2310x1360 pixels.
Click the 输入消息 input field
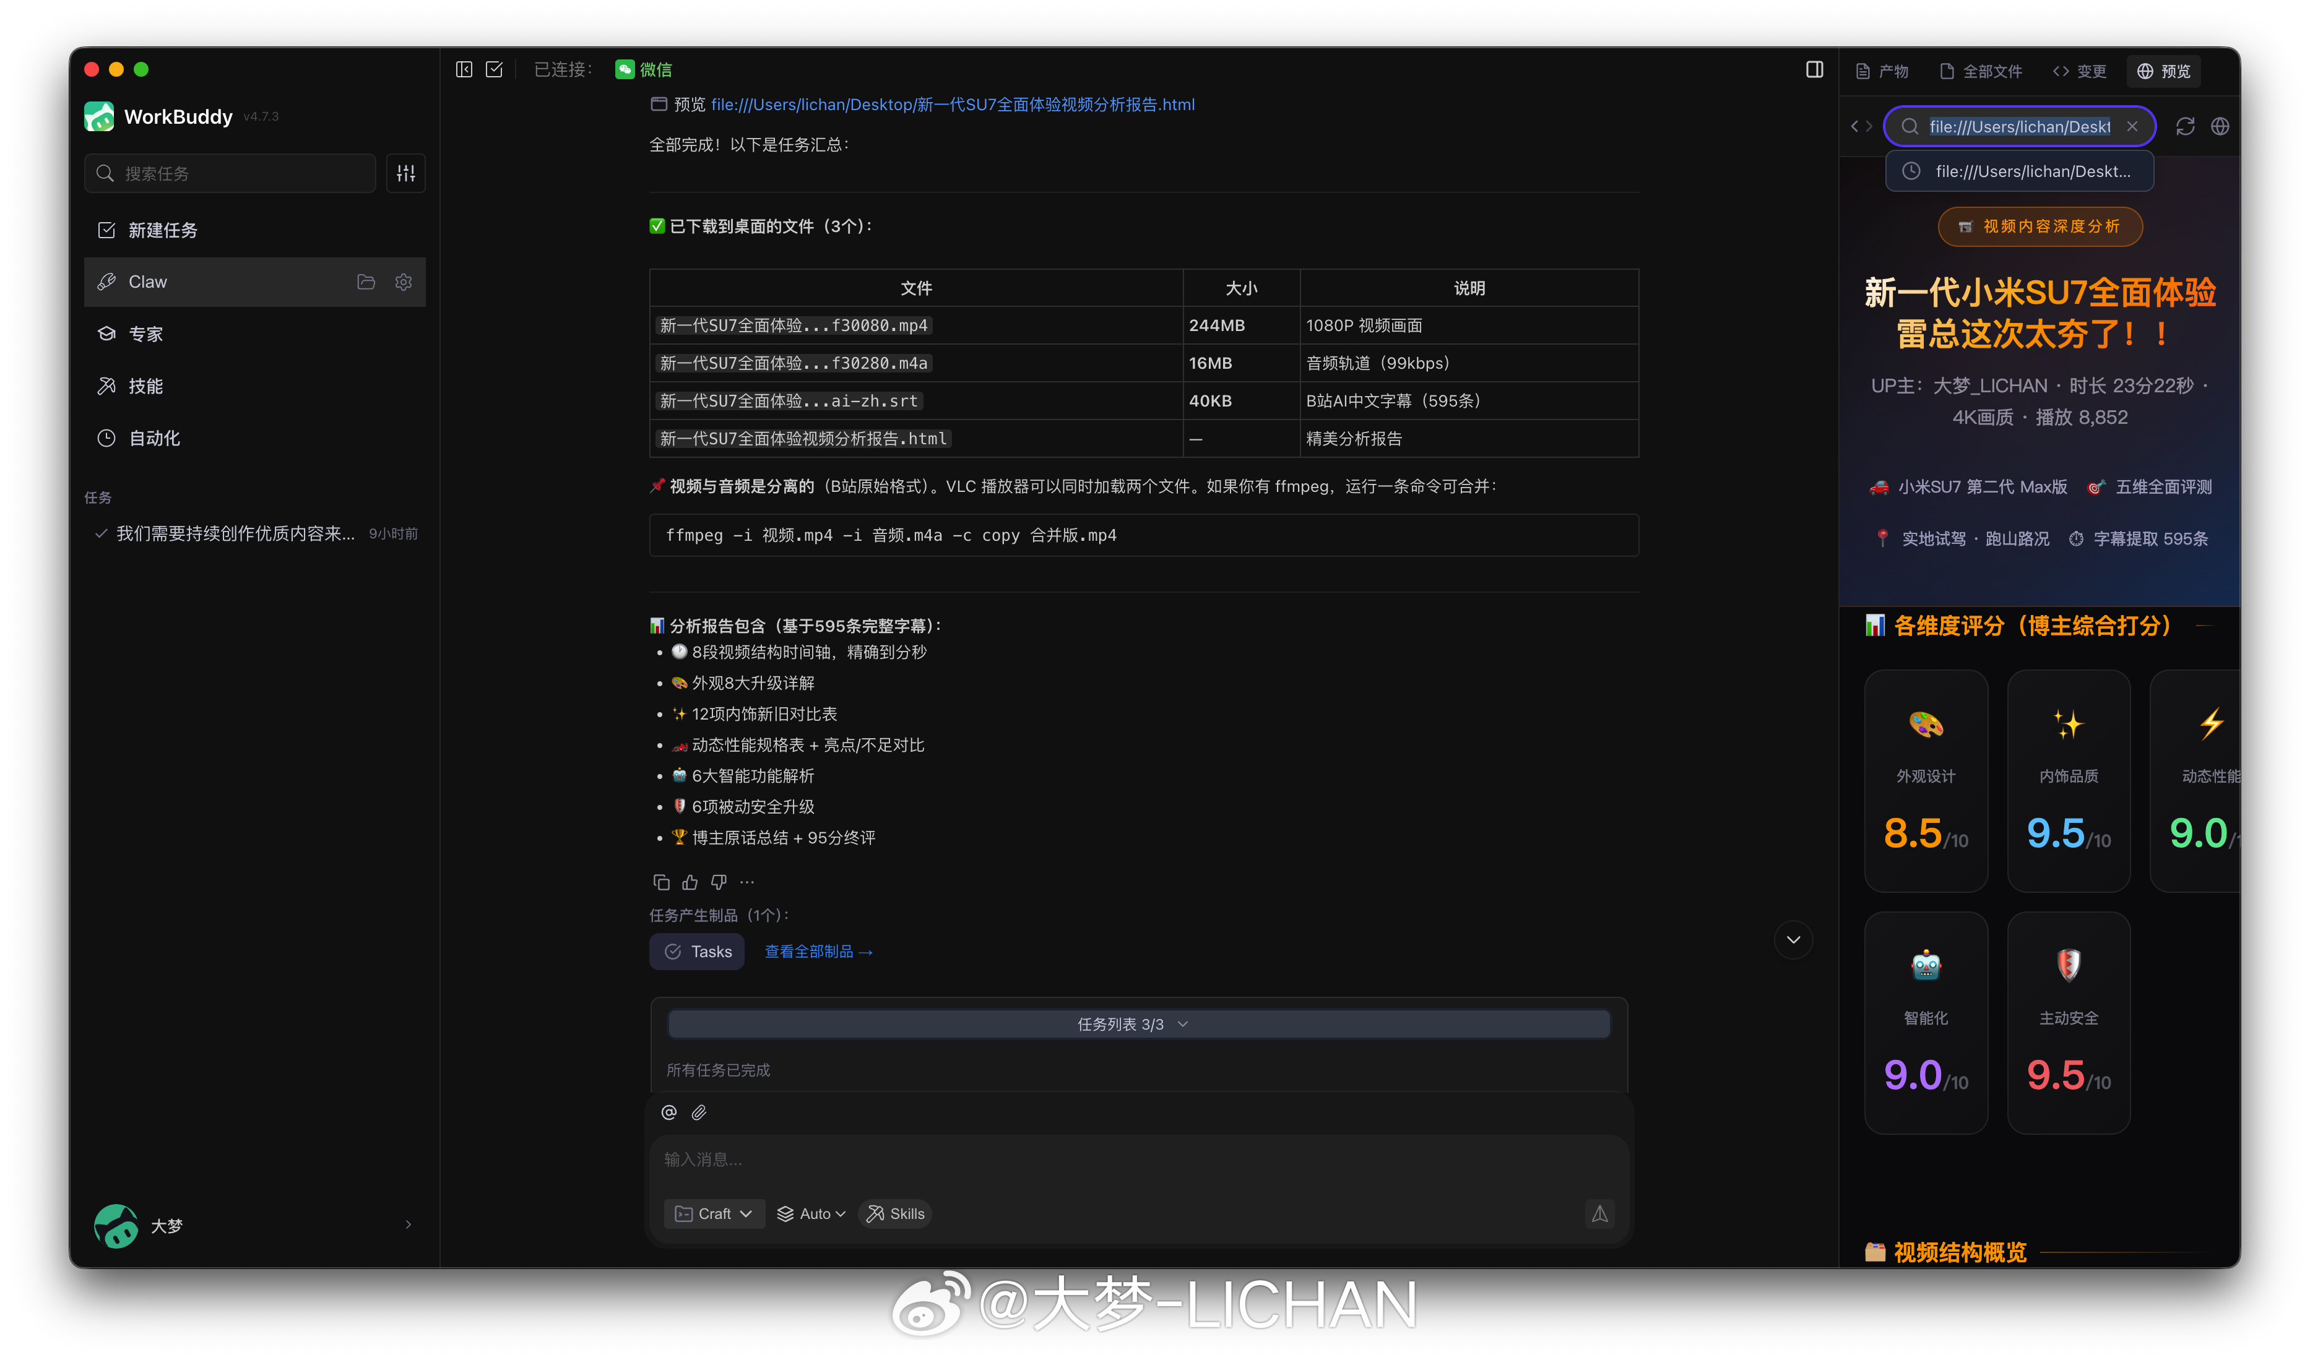pos(1136,1160)
